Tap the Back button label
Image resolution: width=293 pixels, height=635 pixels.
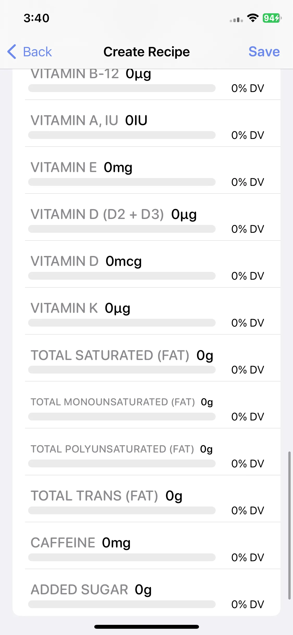(x=38, y=52)
